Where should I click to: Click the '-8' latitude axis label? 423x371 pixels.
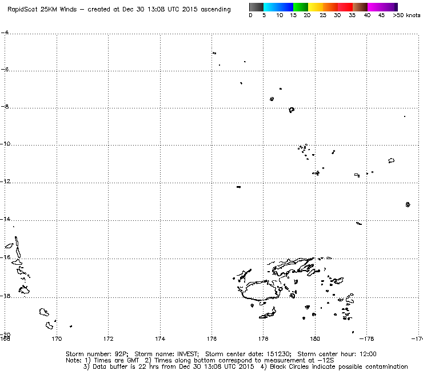[x=5, y=106]
